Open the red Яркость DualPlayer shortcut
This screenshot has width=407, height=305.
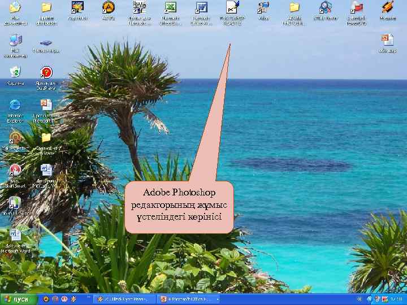[46, 78]
